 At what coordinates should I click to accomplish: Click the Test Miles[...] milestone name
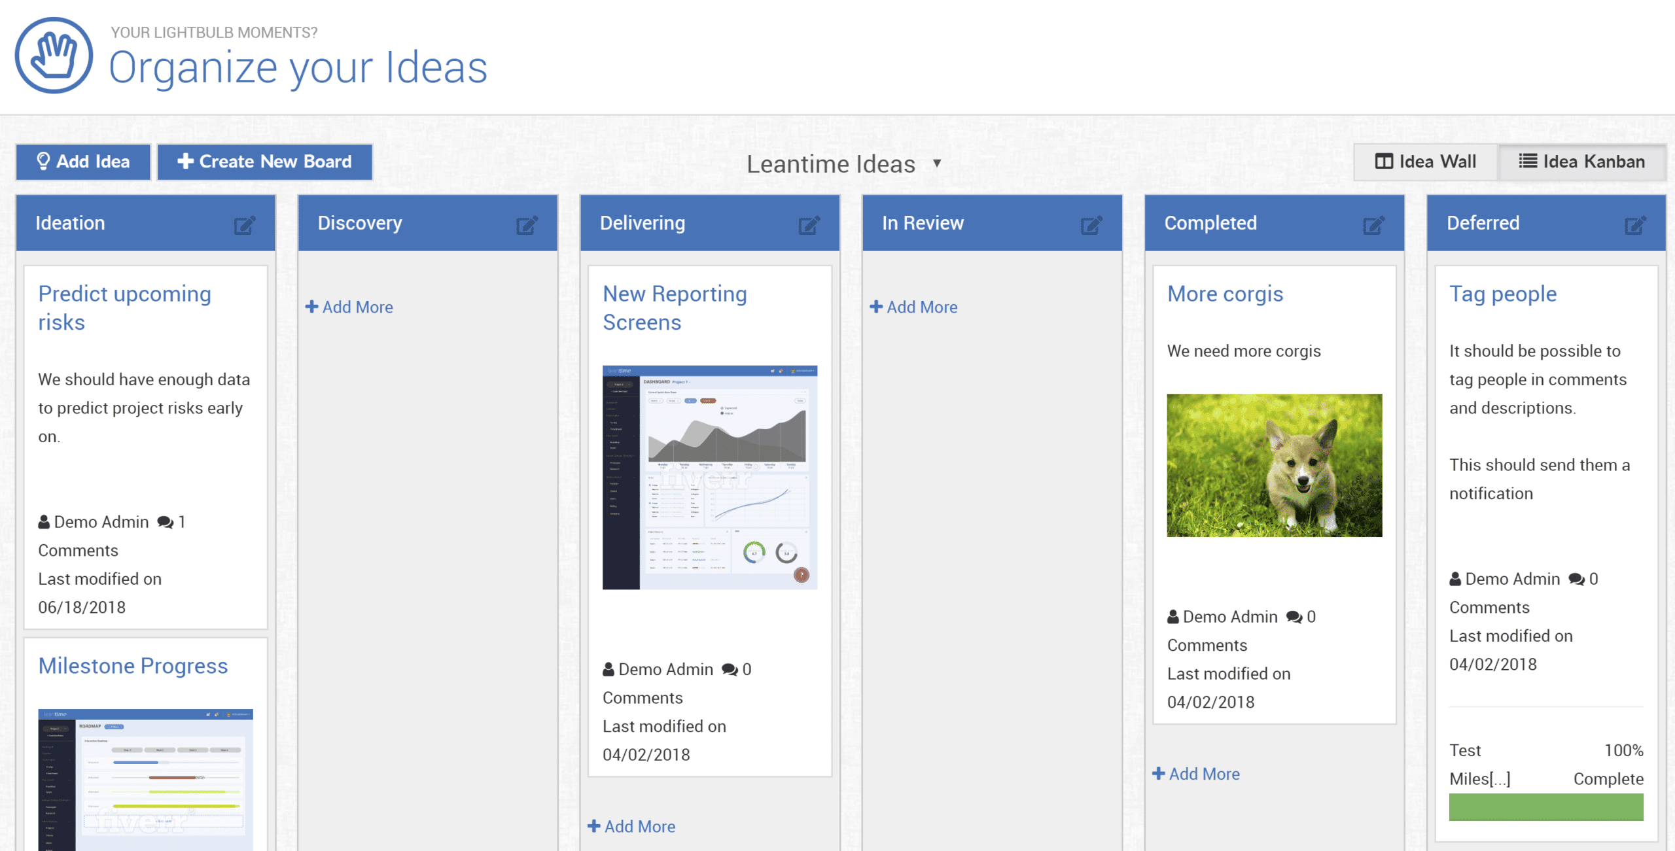click(x=1480, y=765)
